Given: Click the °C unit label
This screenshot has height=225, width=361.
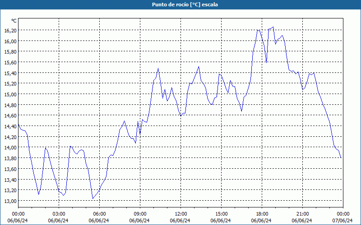Looking at the screenshot, I should click(14, 21).
